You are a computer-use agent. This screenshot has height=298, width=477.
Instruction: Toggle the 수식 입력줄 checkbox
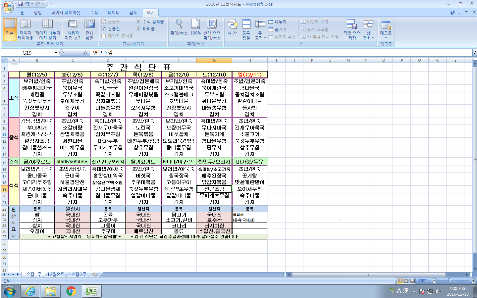[138, 22]
